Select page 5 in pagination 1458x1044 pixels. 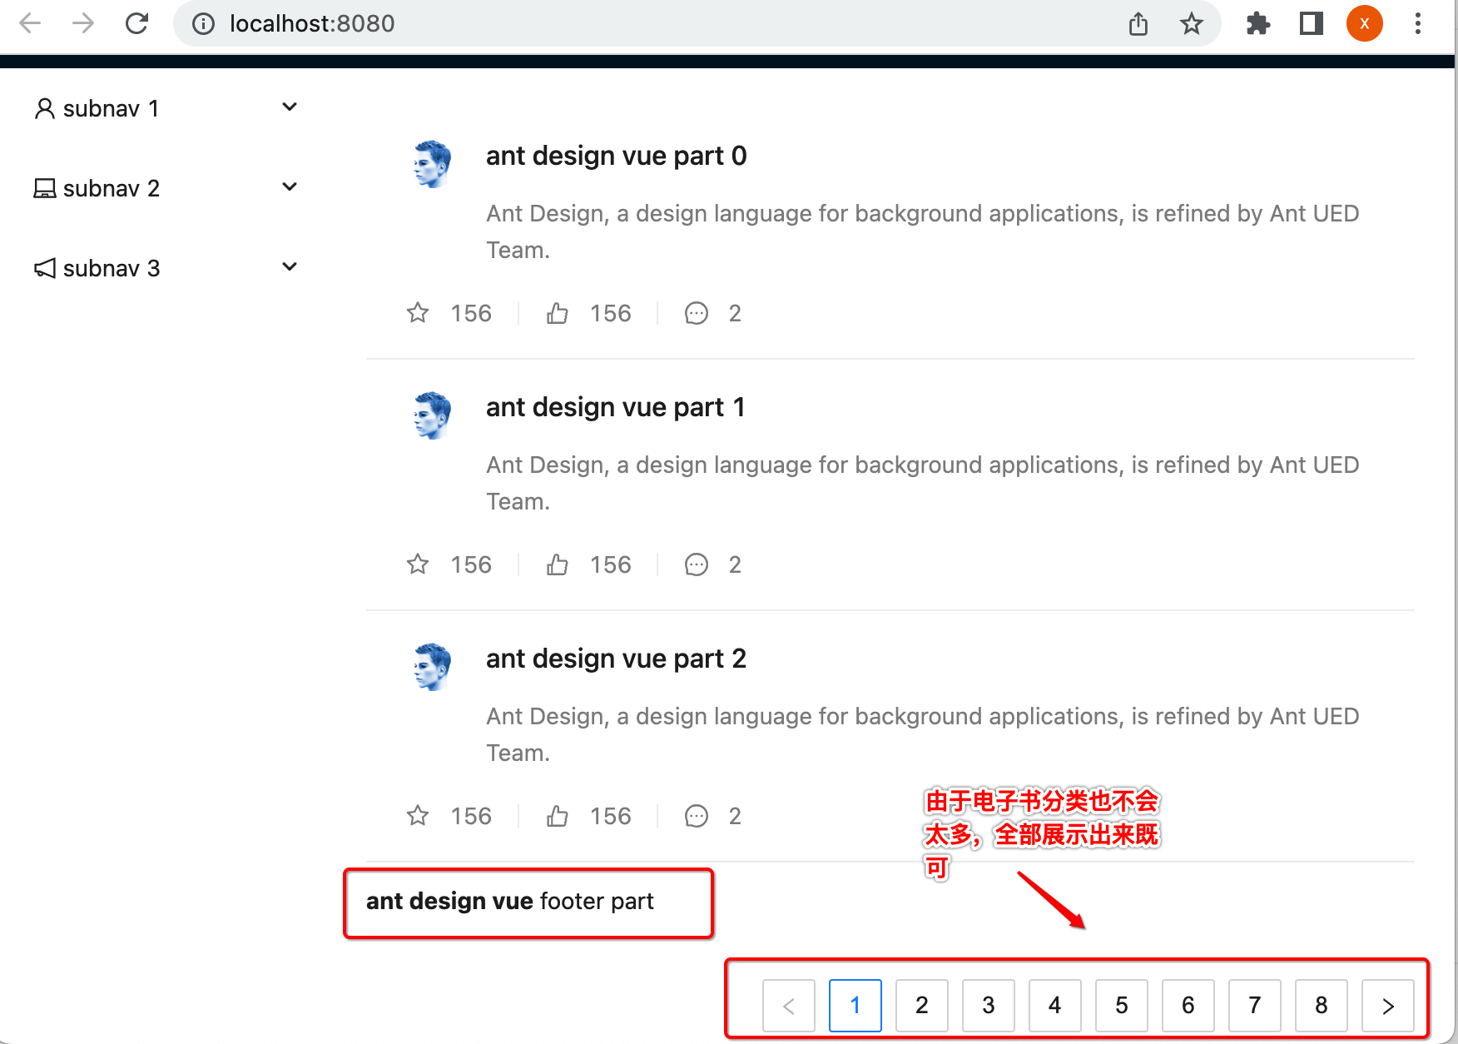tap(1122, 1006)
